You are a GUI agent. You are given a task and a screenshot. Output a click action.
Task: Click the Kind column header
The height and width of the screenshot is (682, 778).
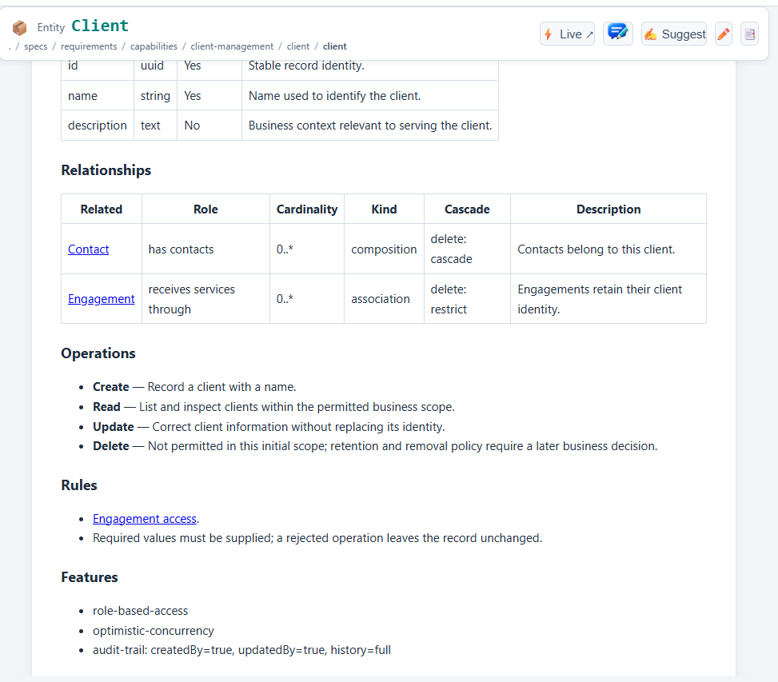pos(384,209)
